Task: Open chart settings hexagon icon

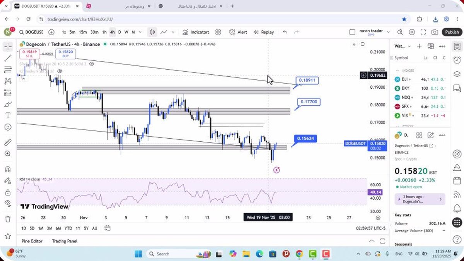Action: tap(412, 32)
